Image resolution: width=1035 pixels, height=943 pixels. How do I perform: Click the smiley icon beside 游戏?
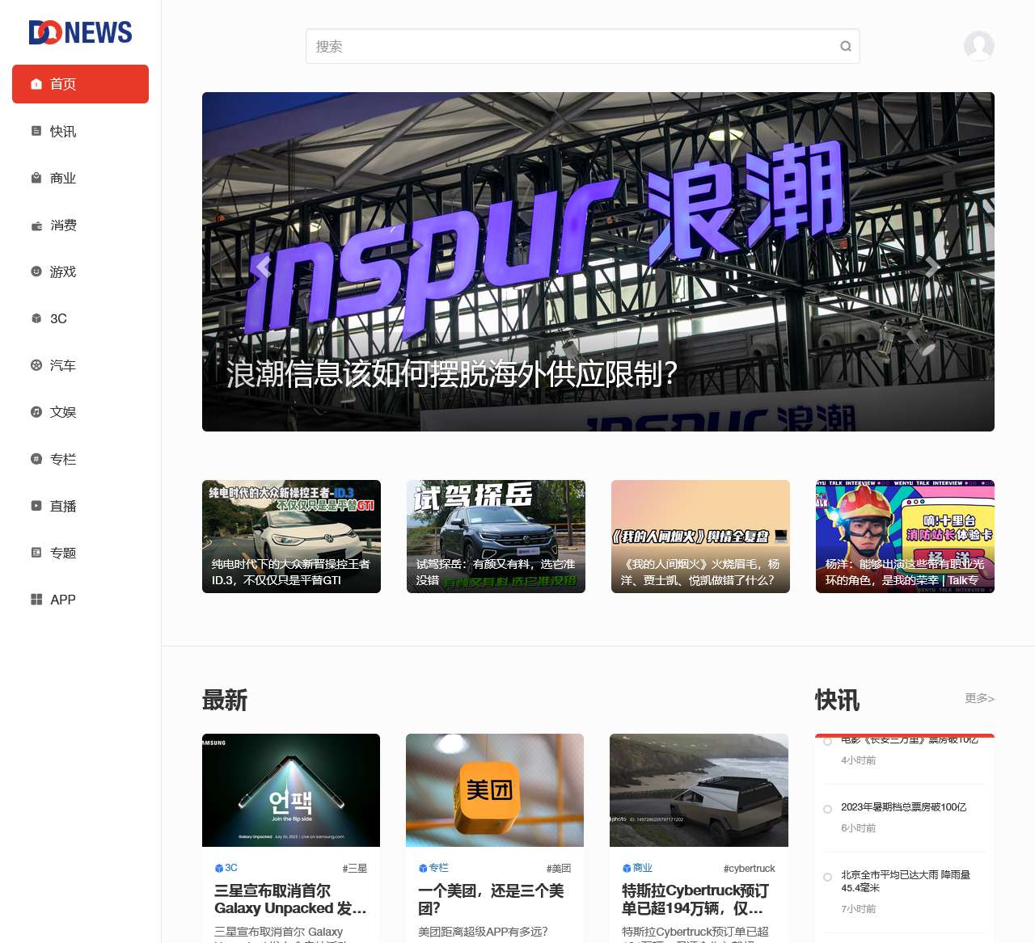[36, 272]
